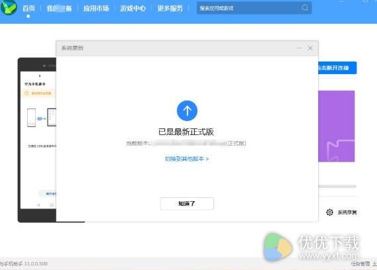Open 更多服务 menu
The width and height of the screenshot is (377, 270).
(170, 9)
